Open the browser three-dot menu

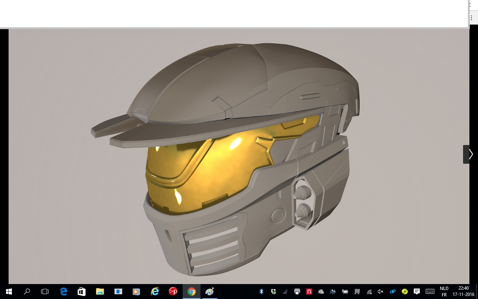(x=471, y=18)
